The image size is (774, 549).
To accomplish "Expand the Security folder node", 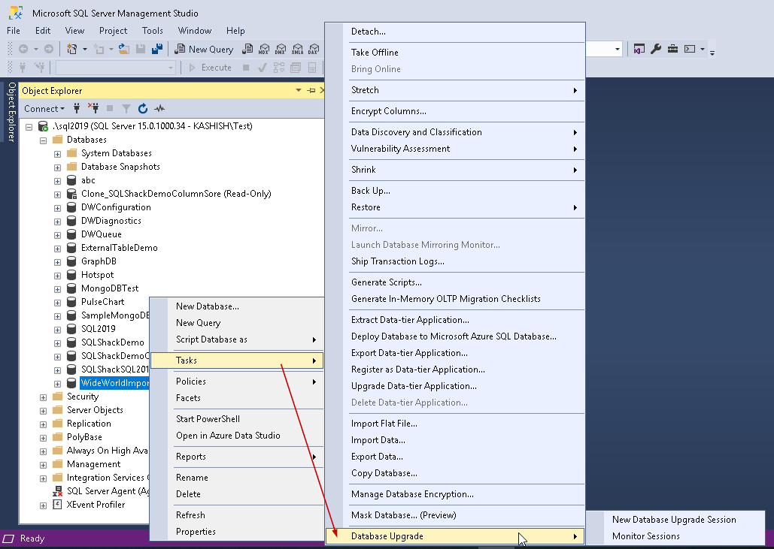I will (x=43, y=397).
